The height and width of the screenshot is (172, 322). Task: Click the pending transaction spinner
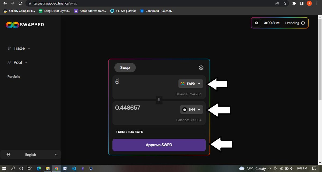click(x=303, y=23)
